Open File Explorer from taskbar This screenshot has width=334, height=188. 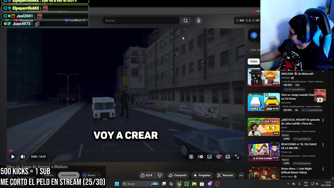coord(194,184)
